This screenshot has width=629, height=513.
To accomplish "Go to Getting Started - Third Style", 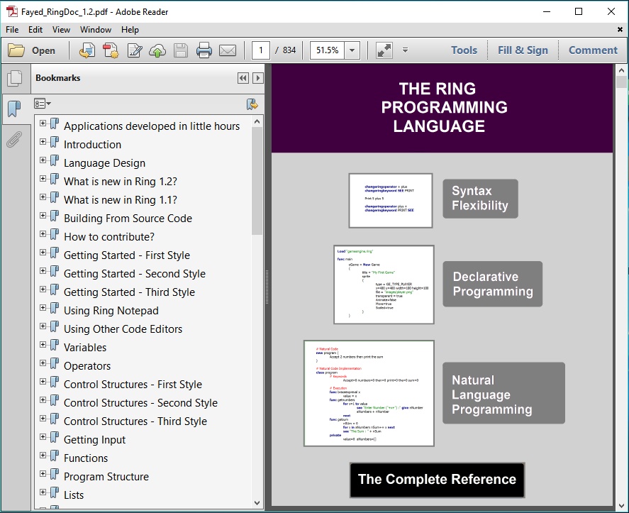I will 129,292.
